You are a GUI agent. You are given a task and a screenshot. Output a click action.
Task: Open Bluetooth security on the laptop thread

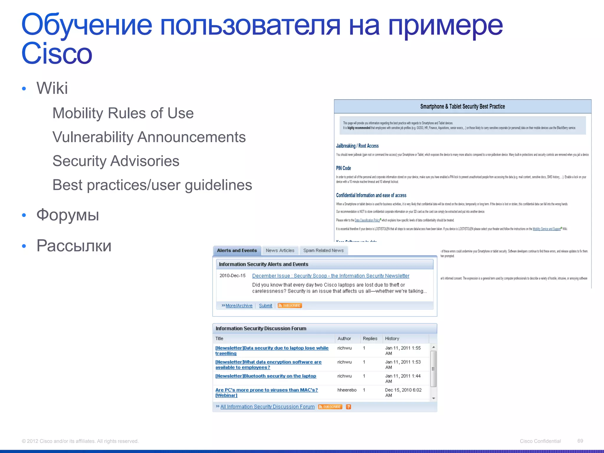tap(266, 376)
